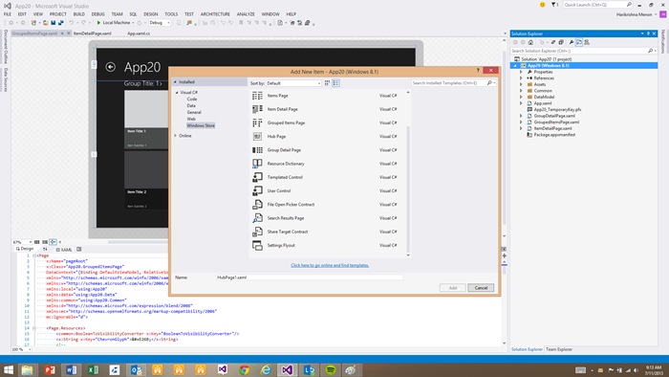Open the Document Outline side panel
669x377 pixels.
click(x=6, y=47)
